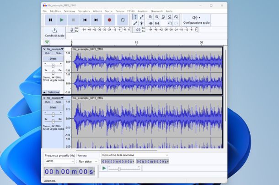Screen dimensions: 279x185
Task: Toggle the Loop playback button
Action: (x=123, y=20)
